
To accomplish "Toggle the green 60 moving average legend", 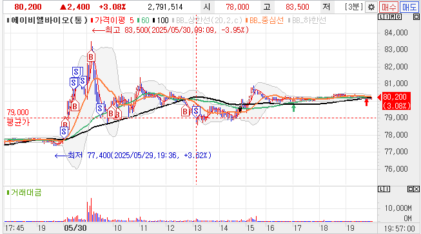I will pos(143,21).
